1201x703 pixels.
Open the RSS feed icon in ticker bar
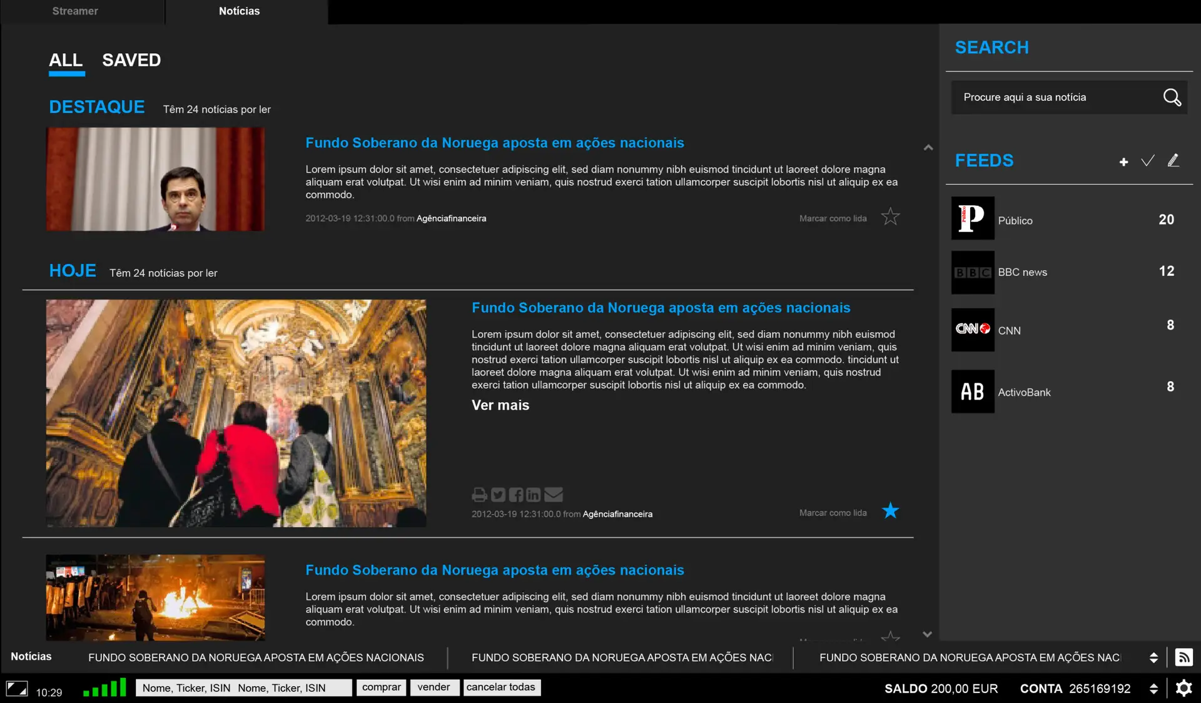(1183, 657)
